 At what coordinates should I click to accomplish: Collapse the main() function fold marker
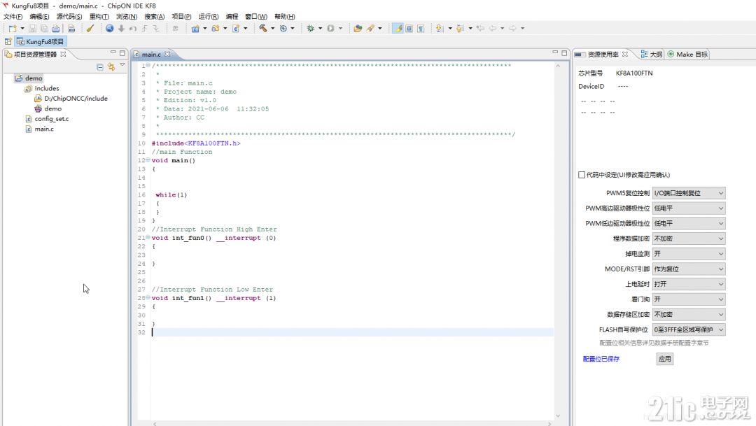coord(148,160)
